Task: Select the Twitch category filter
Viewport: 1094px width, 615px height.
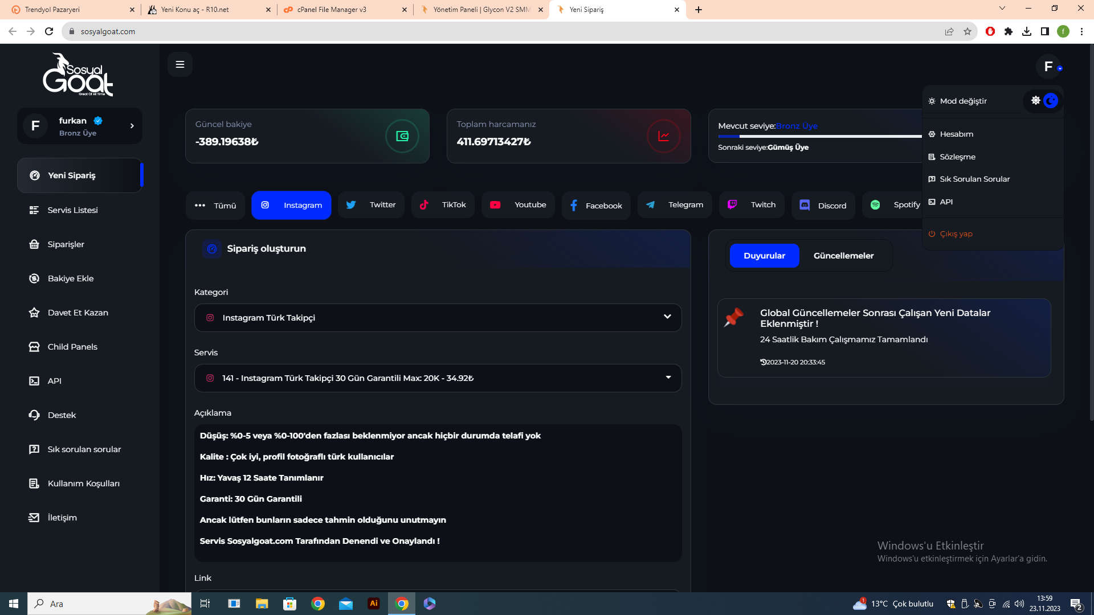Action: (752, 205)
